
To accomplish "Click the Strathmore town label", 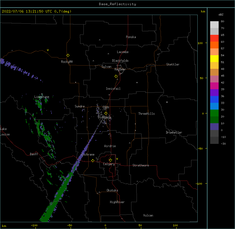I will [141, 165].
